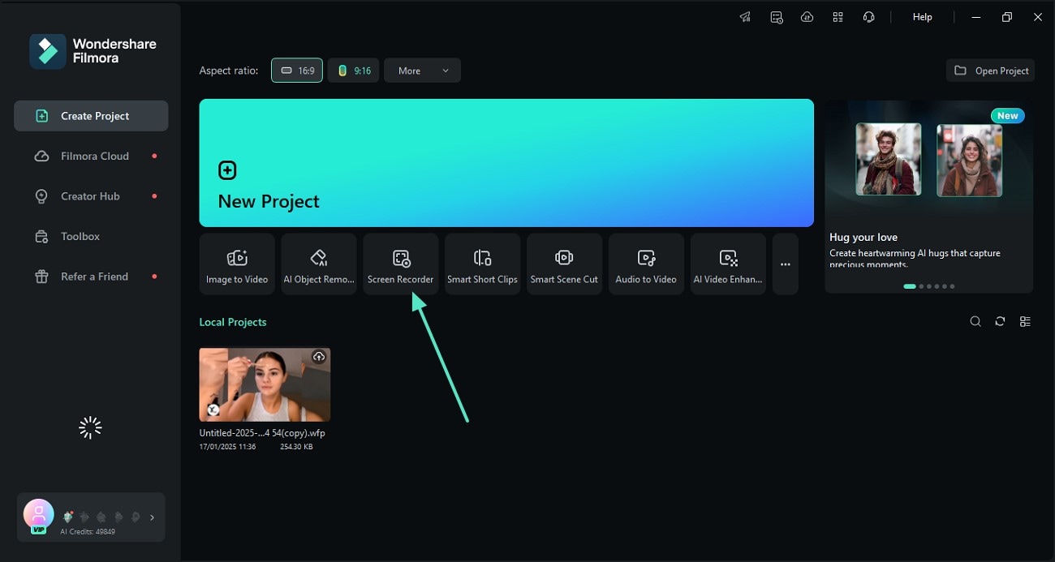Open the apps grid icon in the title bar
The width and height of the screenshot is (1055, 562).
(838, 17)
